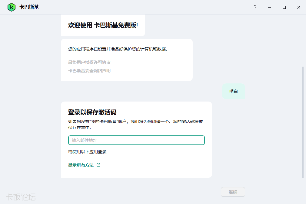Maximize the 卡巴斯基 window

[x=284, y=7]
